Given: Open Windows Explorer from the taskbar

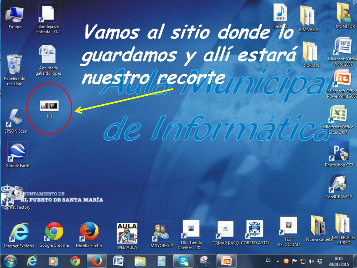Looking at the screenshot, I should (x=140, y=261).
